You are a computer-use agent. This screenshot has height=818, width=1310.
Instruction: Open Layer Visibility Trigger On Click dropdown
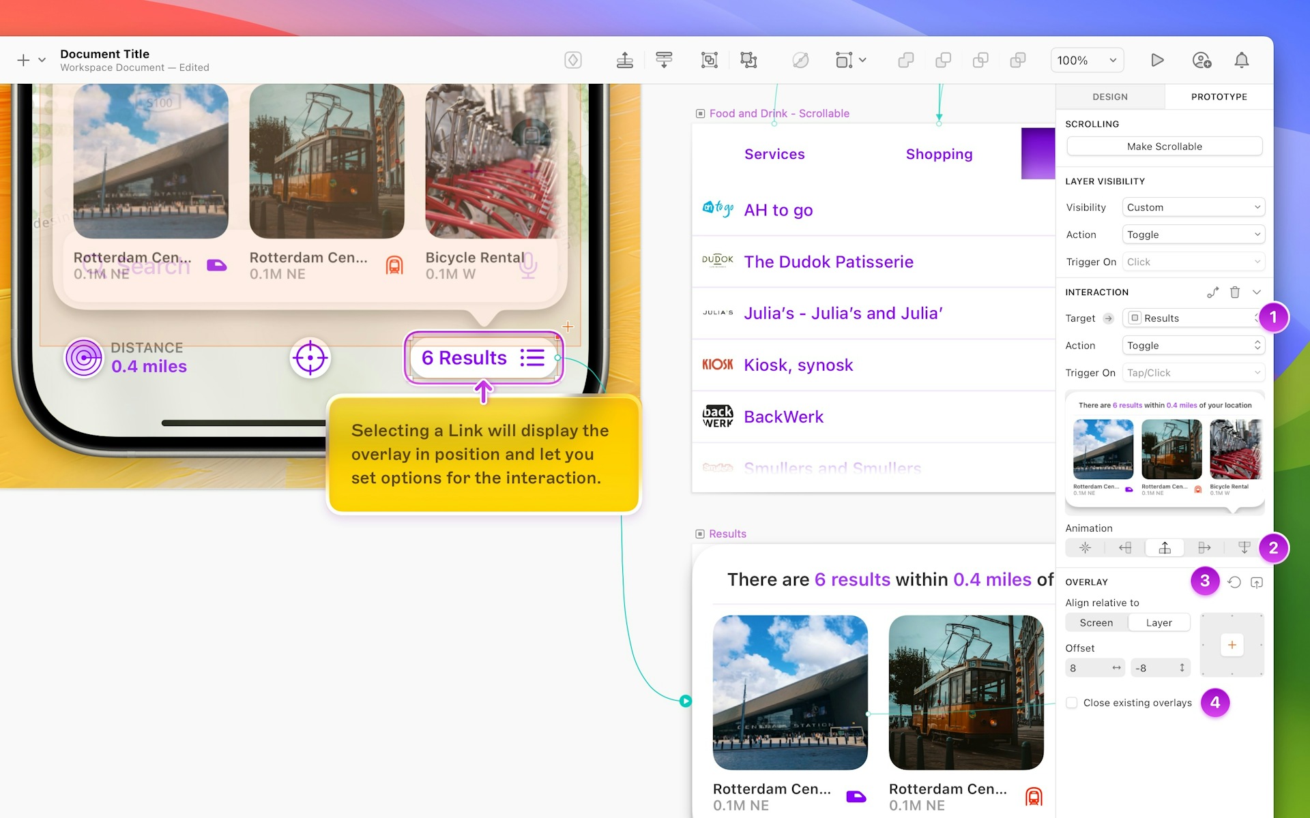1193,262
